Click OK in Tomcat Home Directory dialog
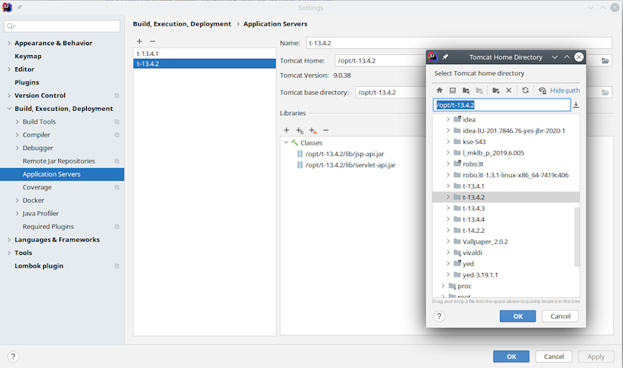 coord(518,317)
